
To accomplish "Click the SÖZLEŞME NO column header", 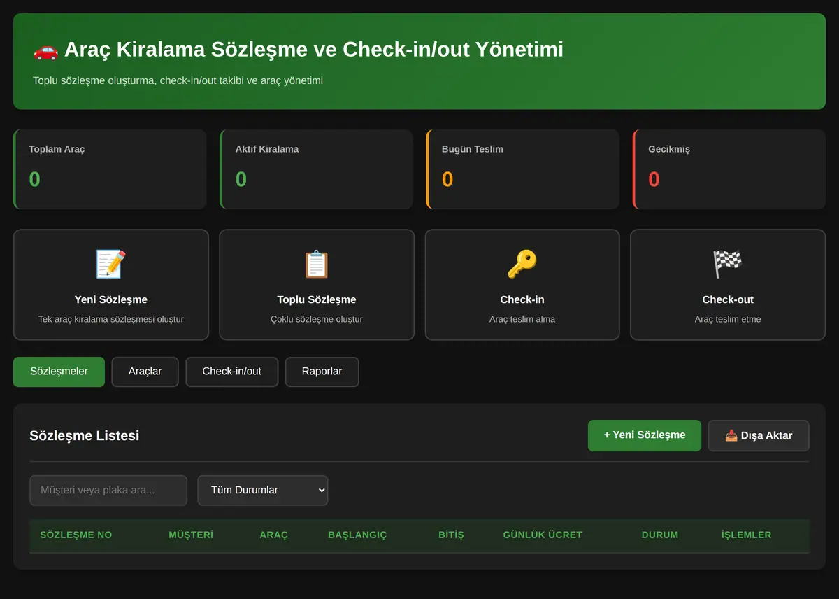I will point(76,535).
